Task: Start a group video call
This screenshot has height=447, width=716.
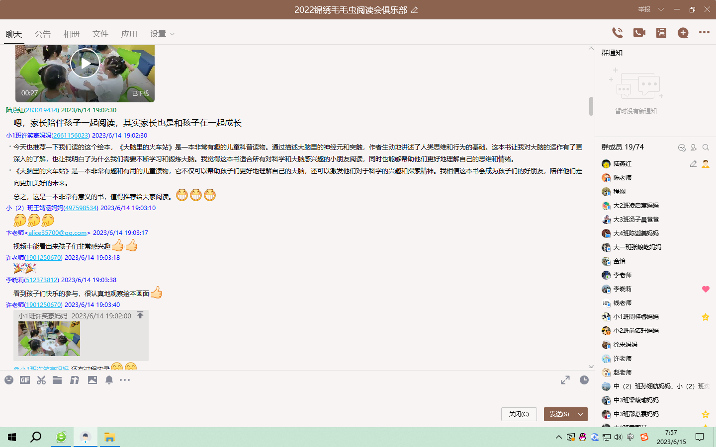Action: (x=639, y=33)
